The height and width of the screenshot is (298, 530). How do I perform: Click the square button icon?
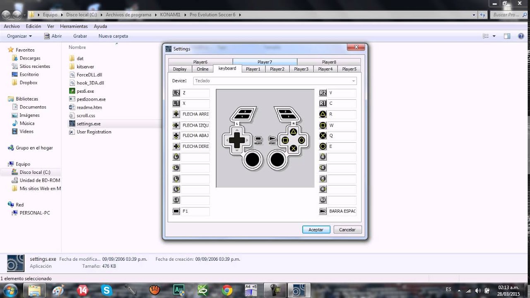point(323,125)
